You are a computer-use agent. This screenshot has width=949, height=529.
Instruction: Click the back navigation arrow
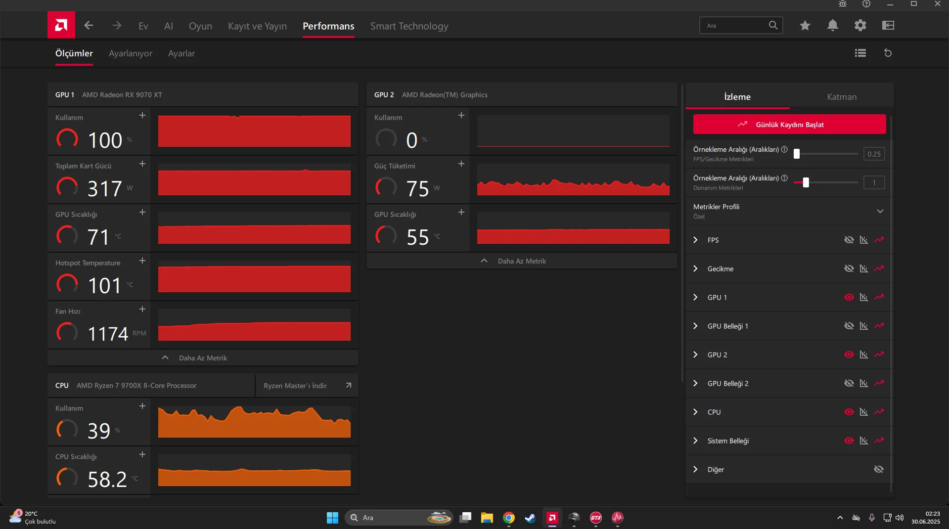[x=89, y=26]
